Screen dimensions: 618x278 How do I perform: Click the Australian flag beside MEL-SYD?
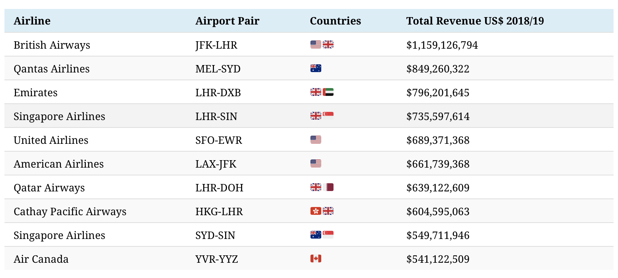point(316,68)
